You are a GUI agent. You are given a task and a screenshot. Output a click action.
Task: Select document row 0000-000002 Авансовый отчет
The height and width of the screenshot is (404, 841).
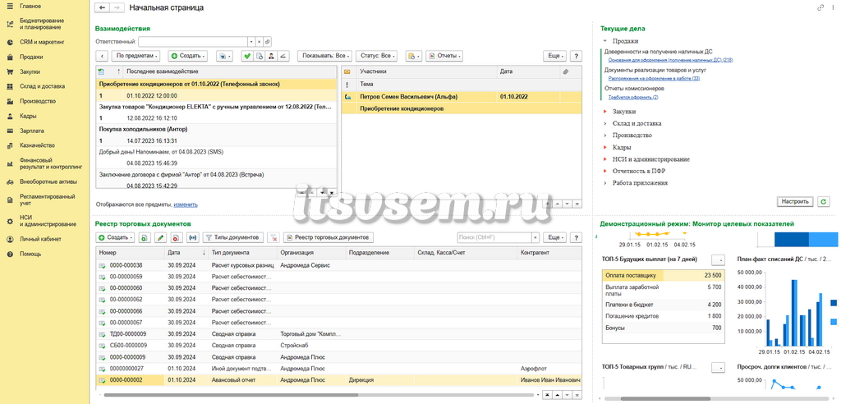[338, 380]
